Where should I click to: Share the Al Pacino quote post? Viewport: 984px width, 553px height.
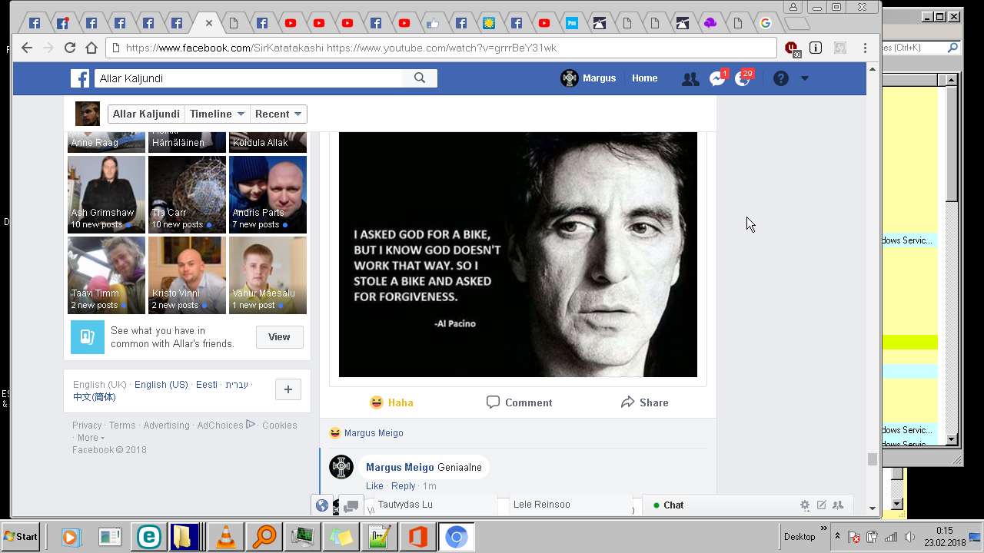click(644, 402)
